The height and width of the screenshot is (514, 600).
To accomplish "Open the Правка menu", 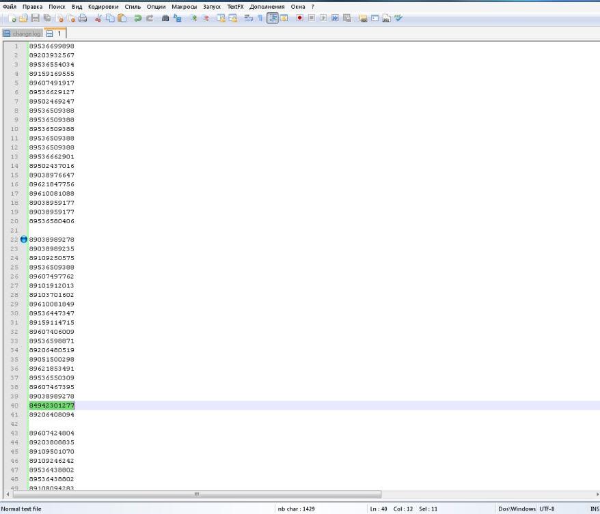I will (x=33, y=7).
